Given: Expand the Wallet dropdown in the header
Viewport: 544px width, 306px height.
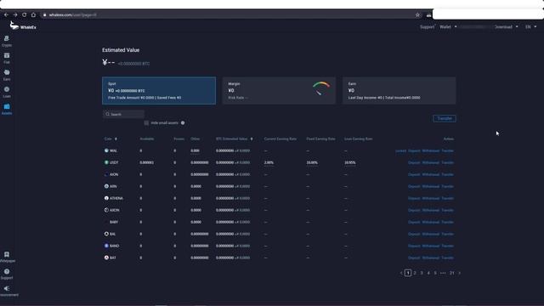Looking at the screenshot, I should point(448,26).
